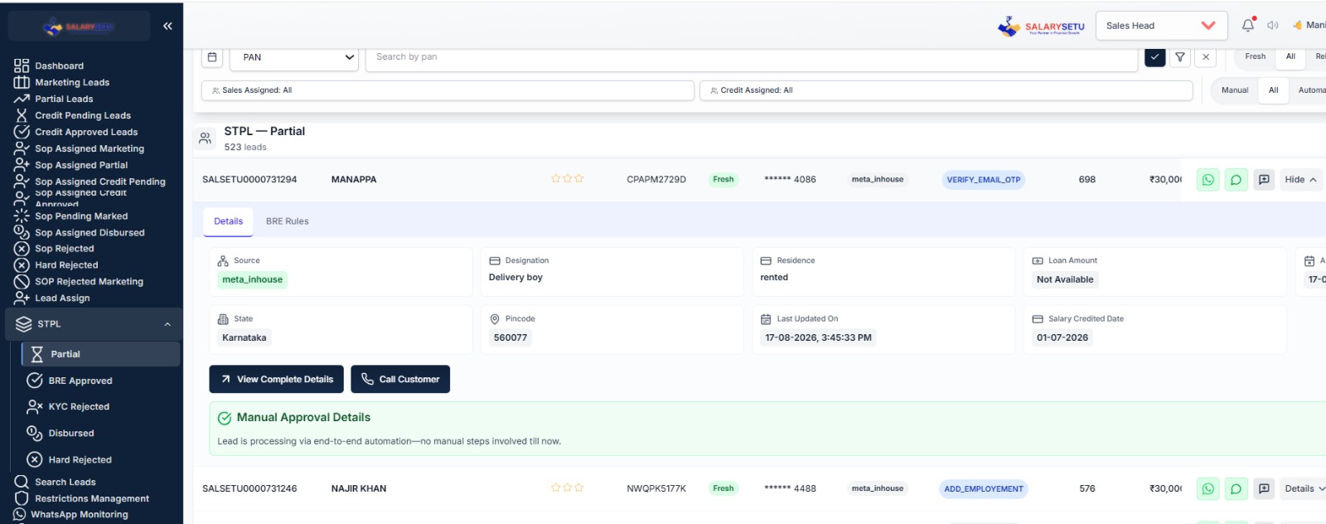Open the notifications bell
Image resolution: width=1326 pixels, height=524 pixels.
point(1248,26)
